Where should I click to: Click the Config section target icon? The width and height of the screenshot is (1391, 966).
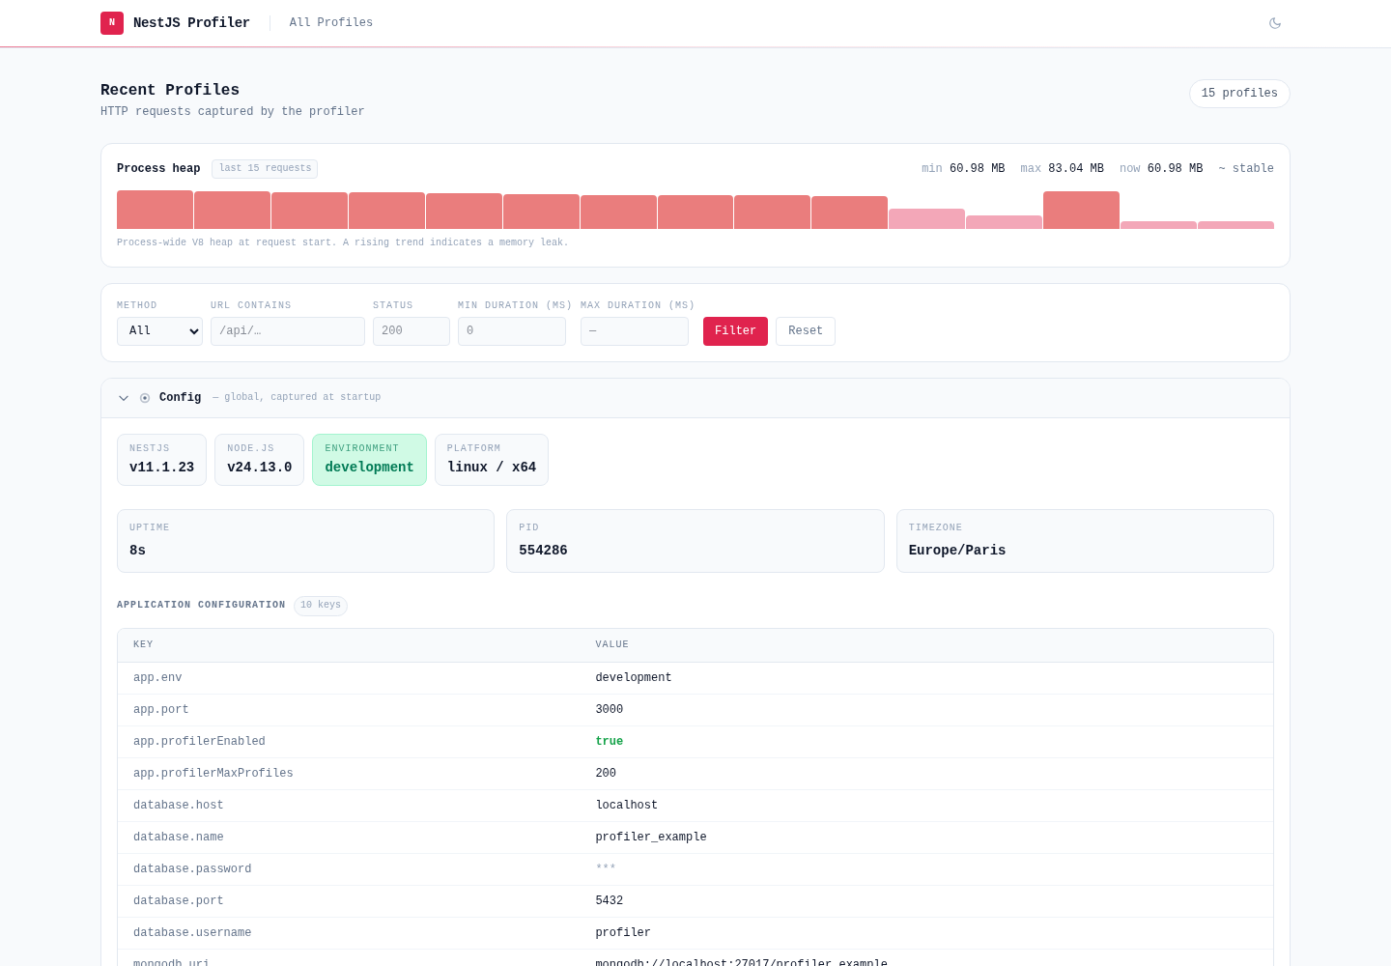145,398
